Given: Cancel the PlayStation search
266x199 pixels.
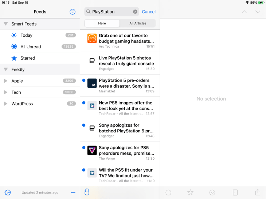Looking at the screenshot, I should (149, 12).
